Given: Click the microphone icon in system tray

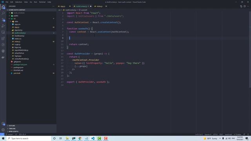Looking at the screenshot, I should point(223,138).
